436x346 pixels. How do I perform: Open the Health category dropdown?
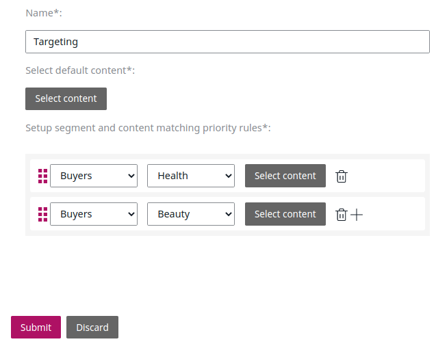point(191,176)
